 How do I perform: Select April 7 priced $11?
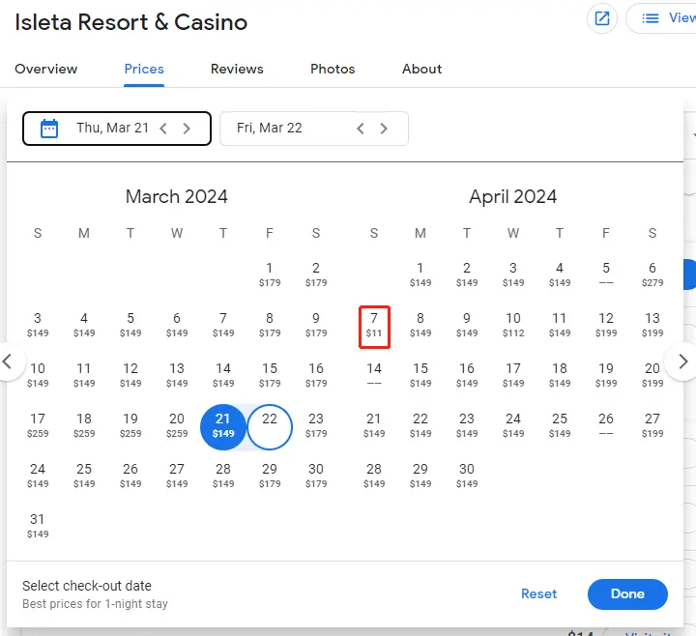click(374, 326)
